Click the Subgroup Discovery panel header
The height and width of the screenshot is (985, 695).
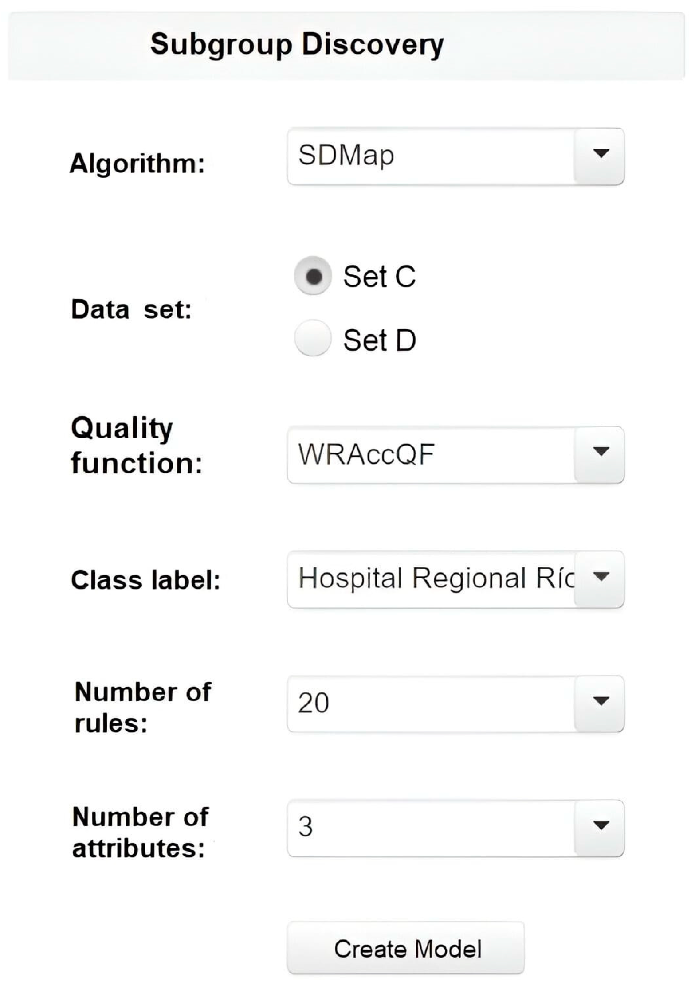[x=297, y=44]
